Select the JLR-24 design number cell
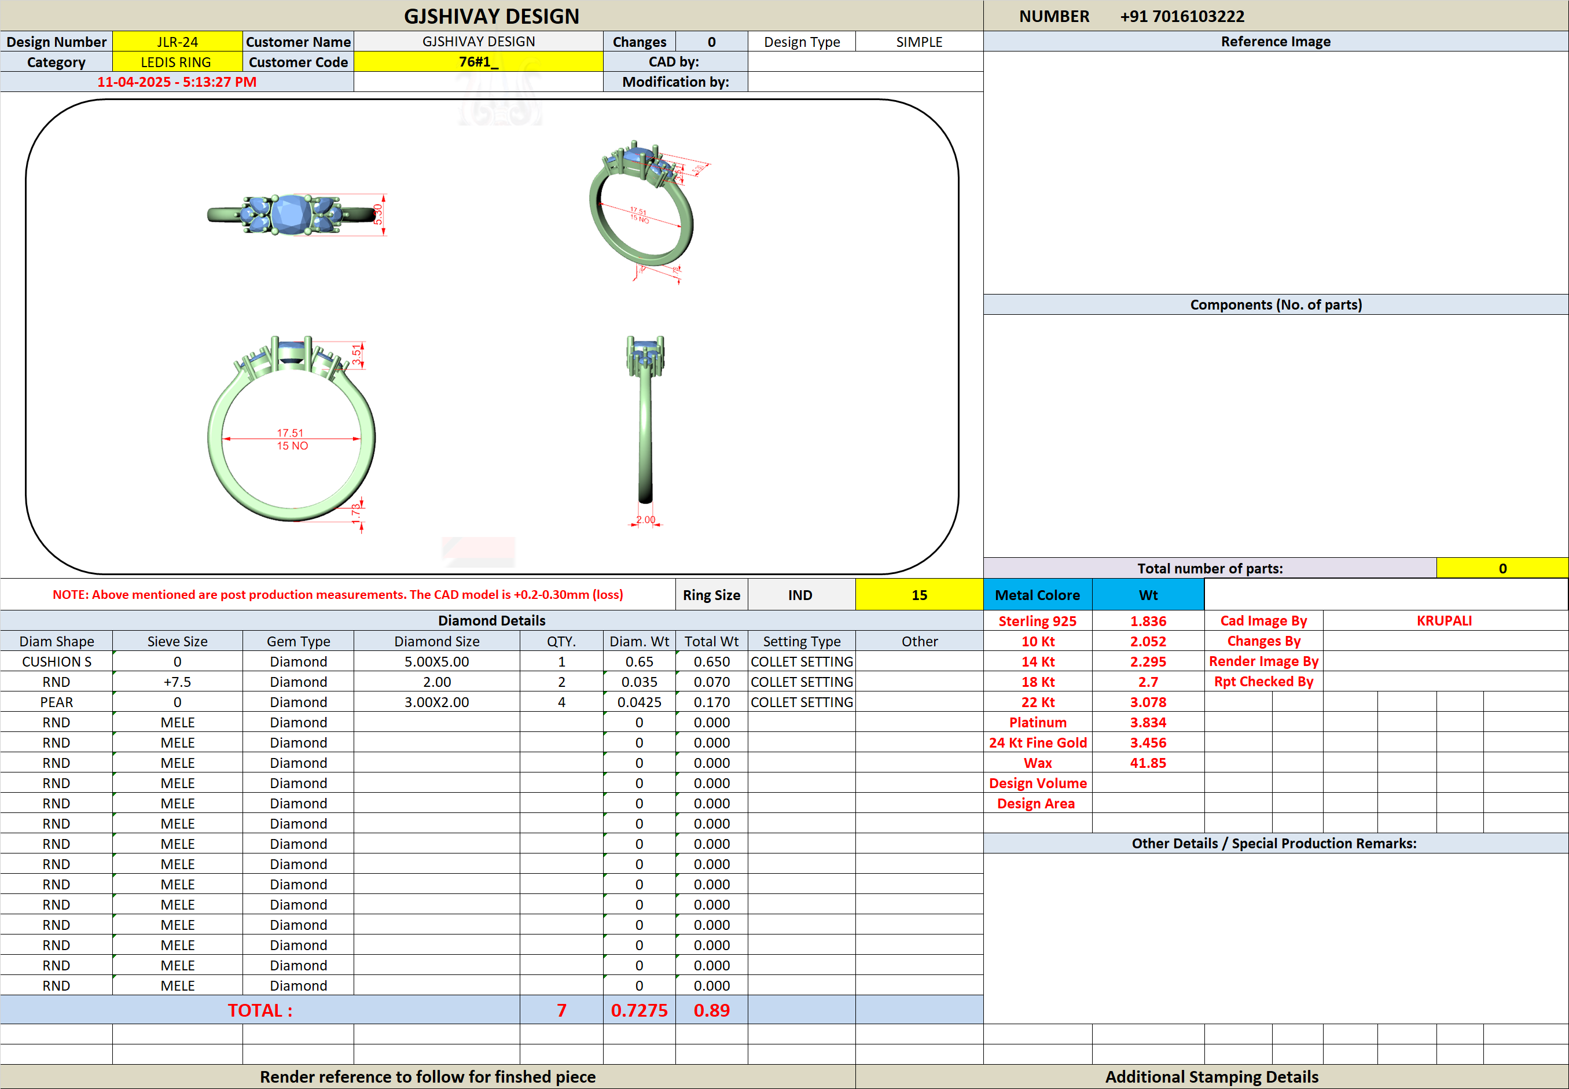Viewport: 1569px width, 1089px height. pyautogui.click(x=178, y=42)
